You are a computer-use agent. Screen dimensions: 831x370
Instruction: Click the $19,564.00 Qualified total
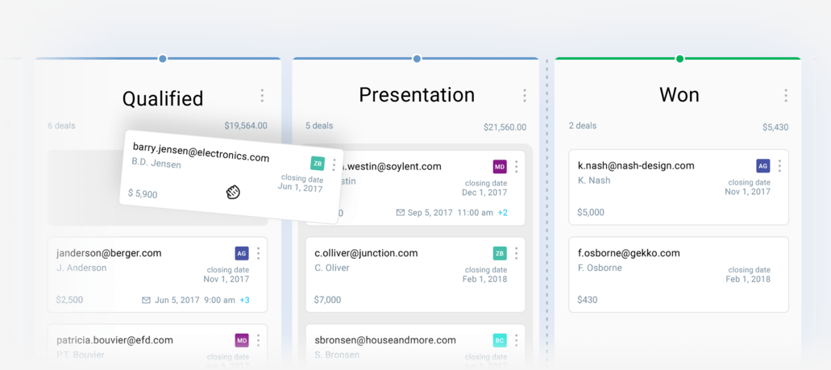(245, 126)
